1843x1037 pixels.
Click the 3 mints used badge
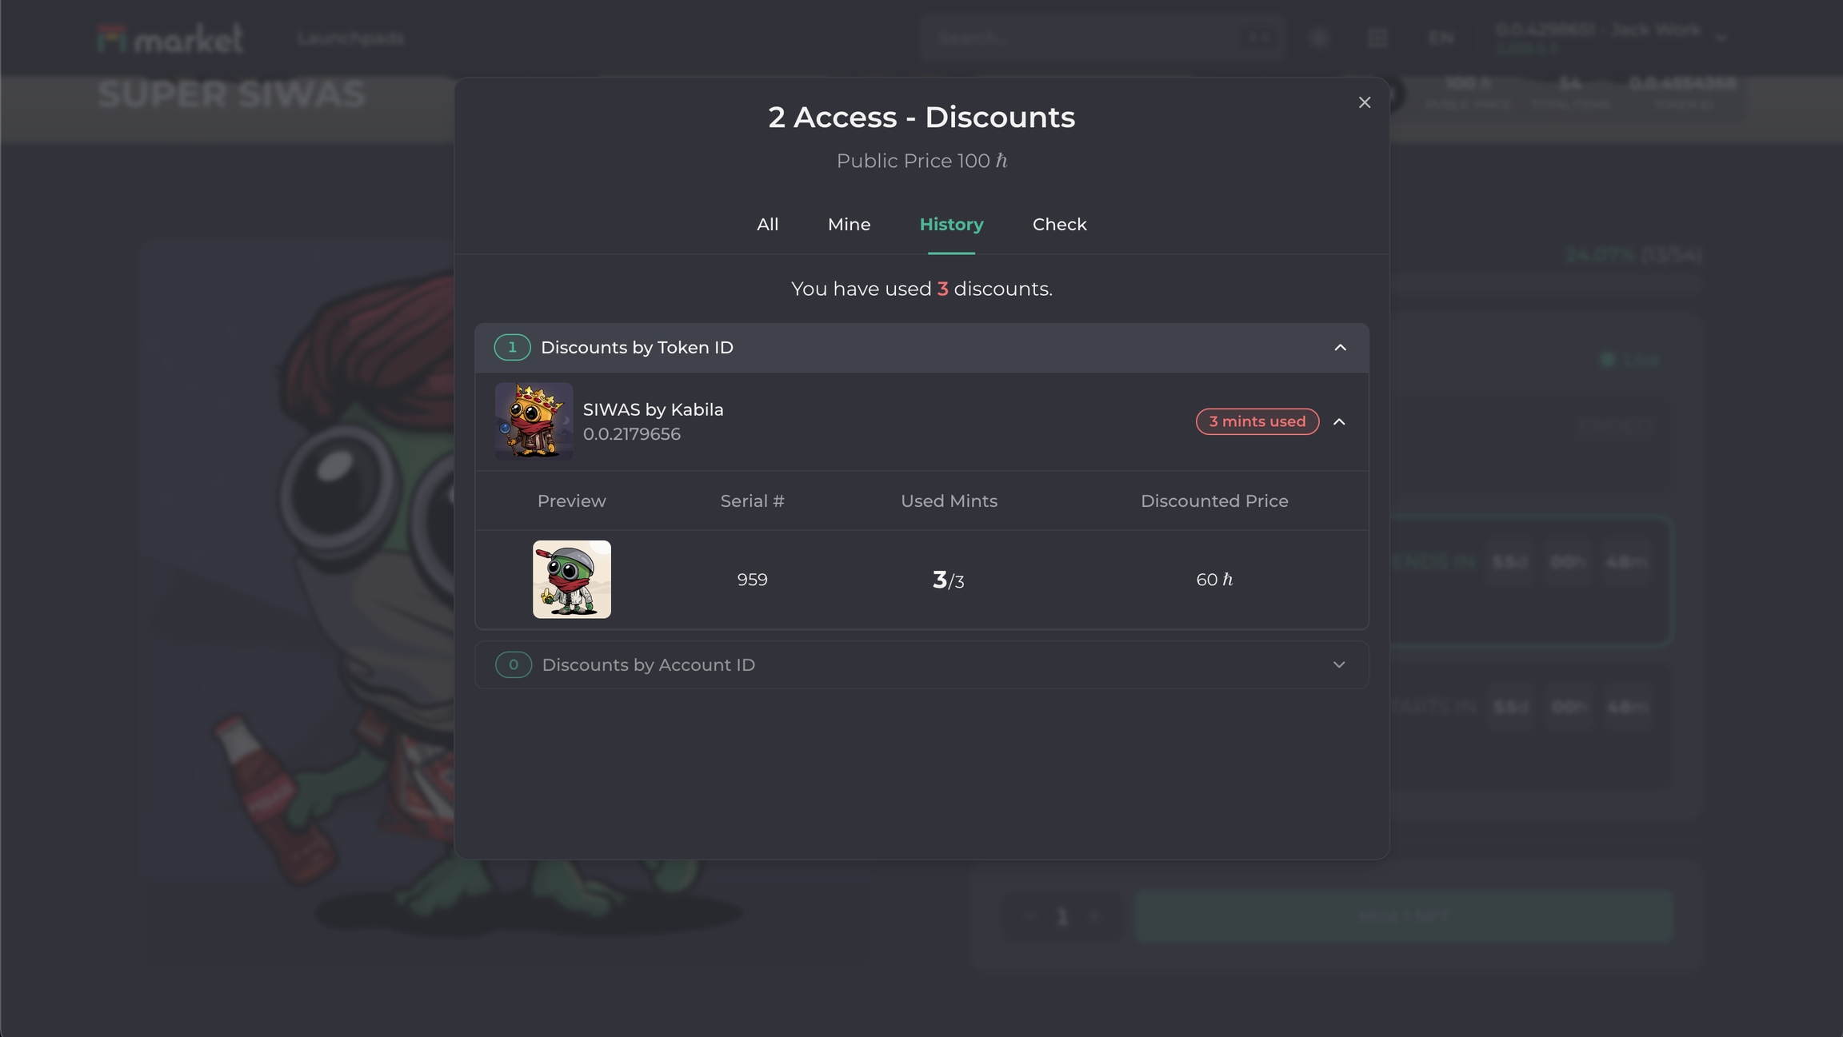point(1257,421)
